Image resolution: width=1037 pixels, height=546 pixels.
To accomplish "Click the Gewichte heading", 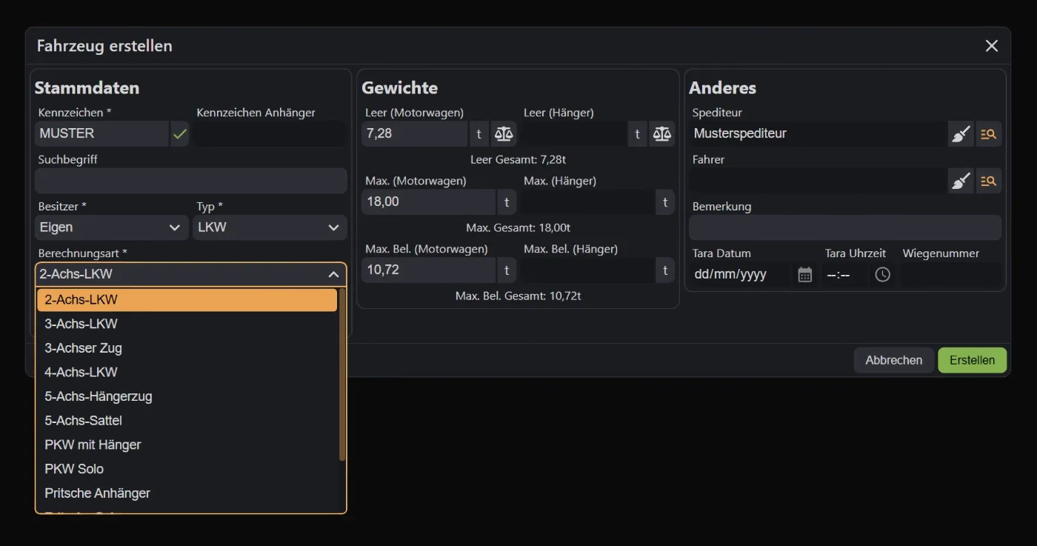I will pos(400,88).
